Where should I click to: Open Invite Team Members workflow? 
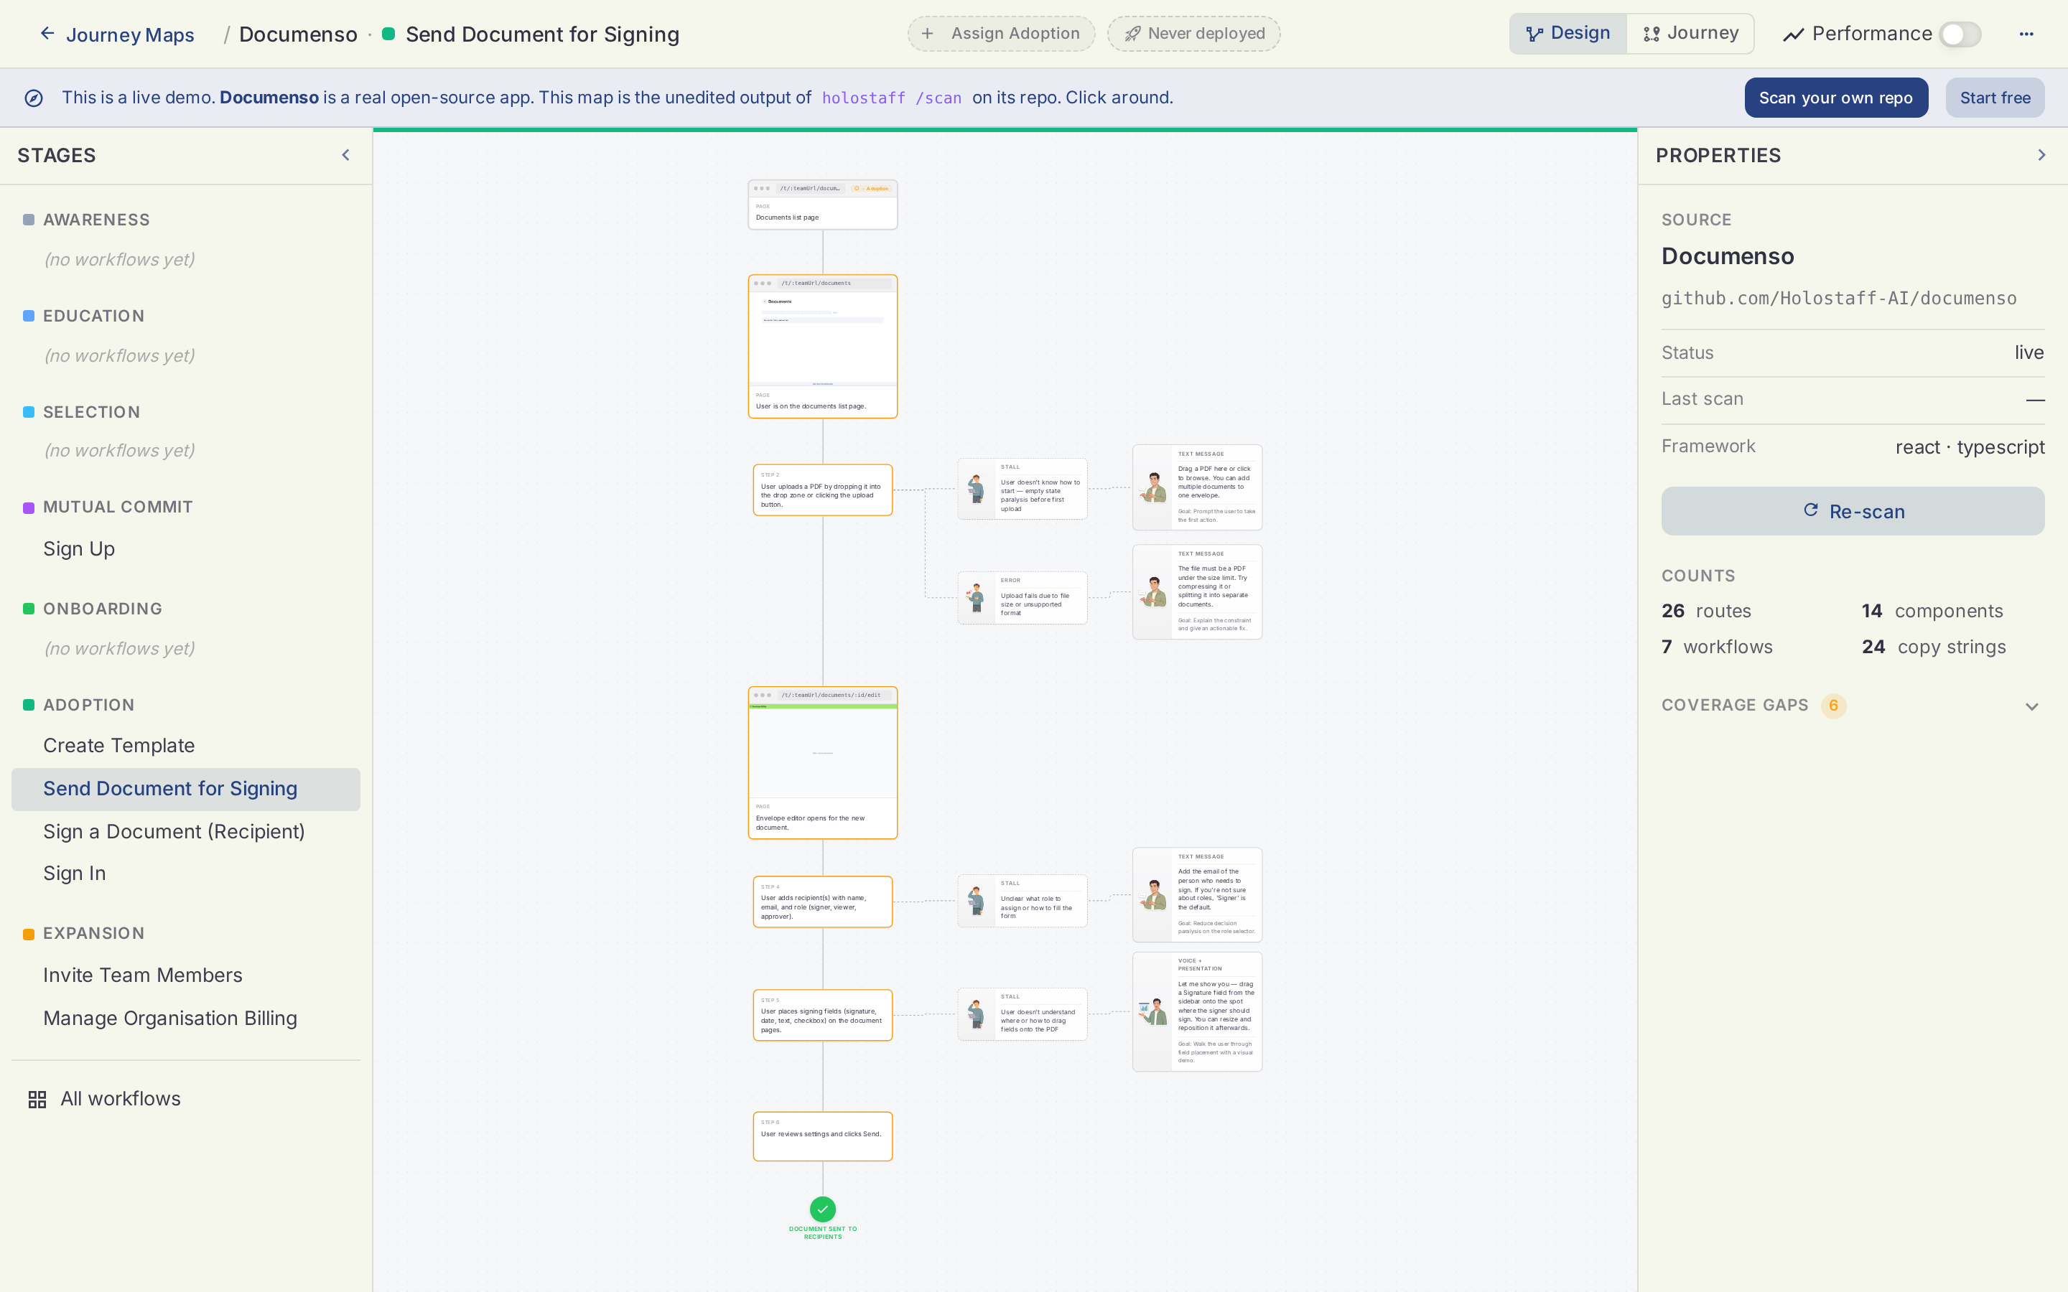click(x=143, y=975)
